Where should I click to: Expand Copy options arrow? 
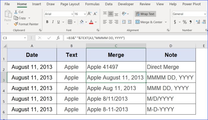[29, 18]
